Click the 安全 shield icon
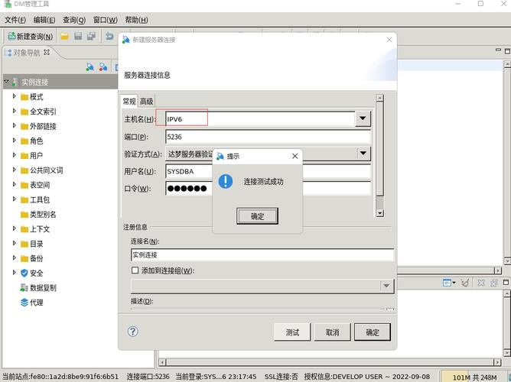This screenshot has height=382, width=511. point(24,273)
